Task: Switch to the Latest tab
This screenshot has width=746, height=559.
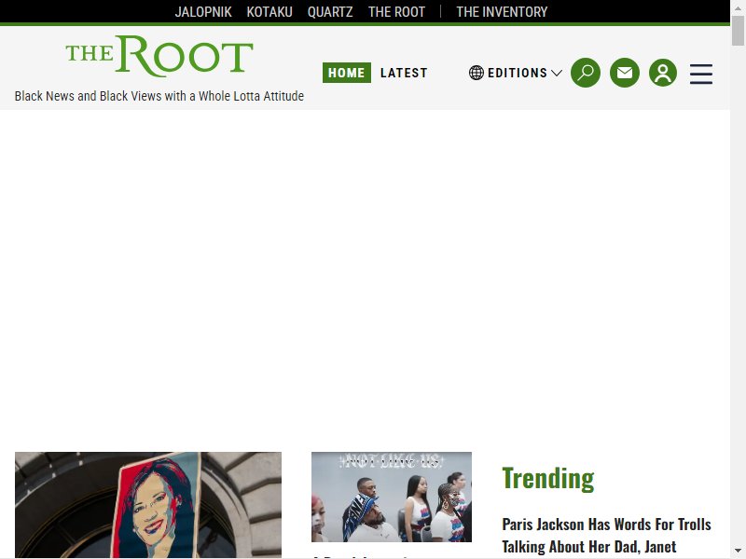Action: (404, 73)
